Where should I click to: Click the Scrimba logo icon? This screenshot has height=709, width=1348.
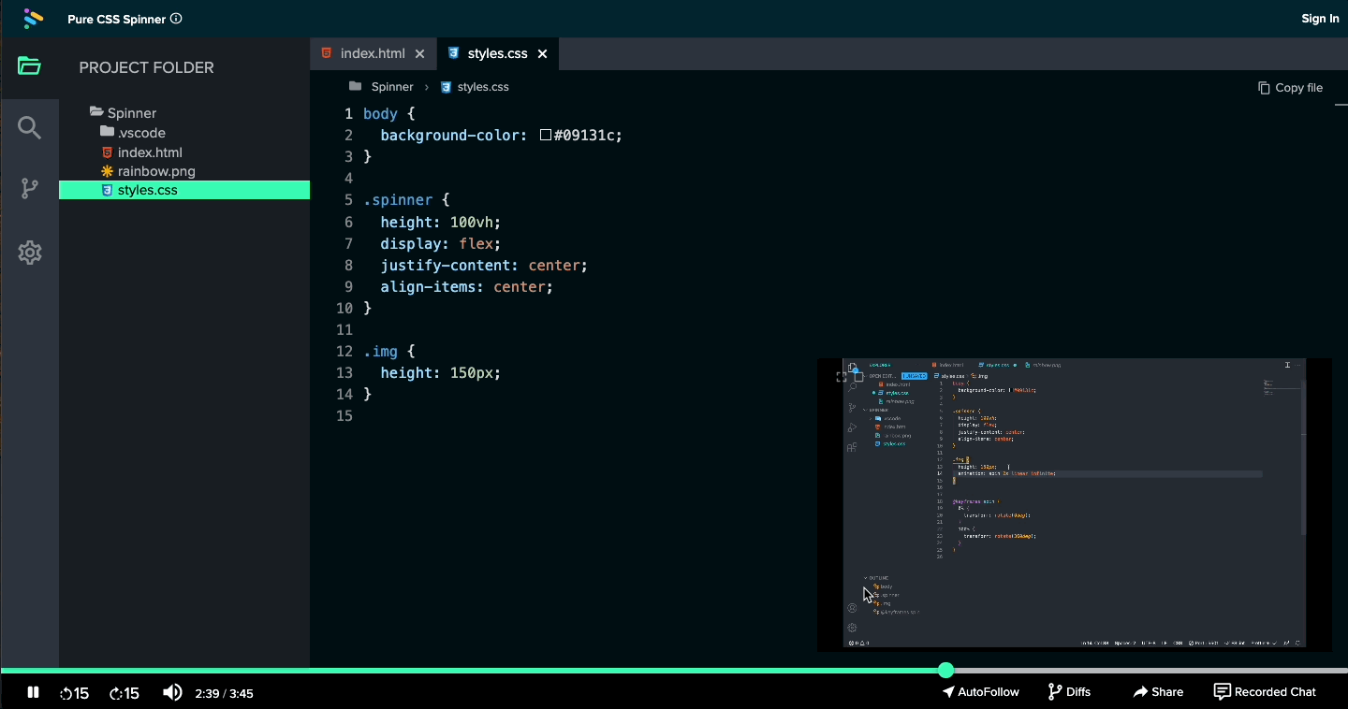(x=34, y=19)
